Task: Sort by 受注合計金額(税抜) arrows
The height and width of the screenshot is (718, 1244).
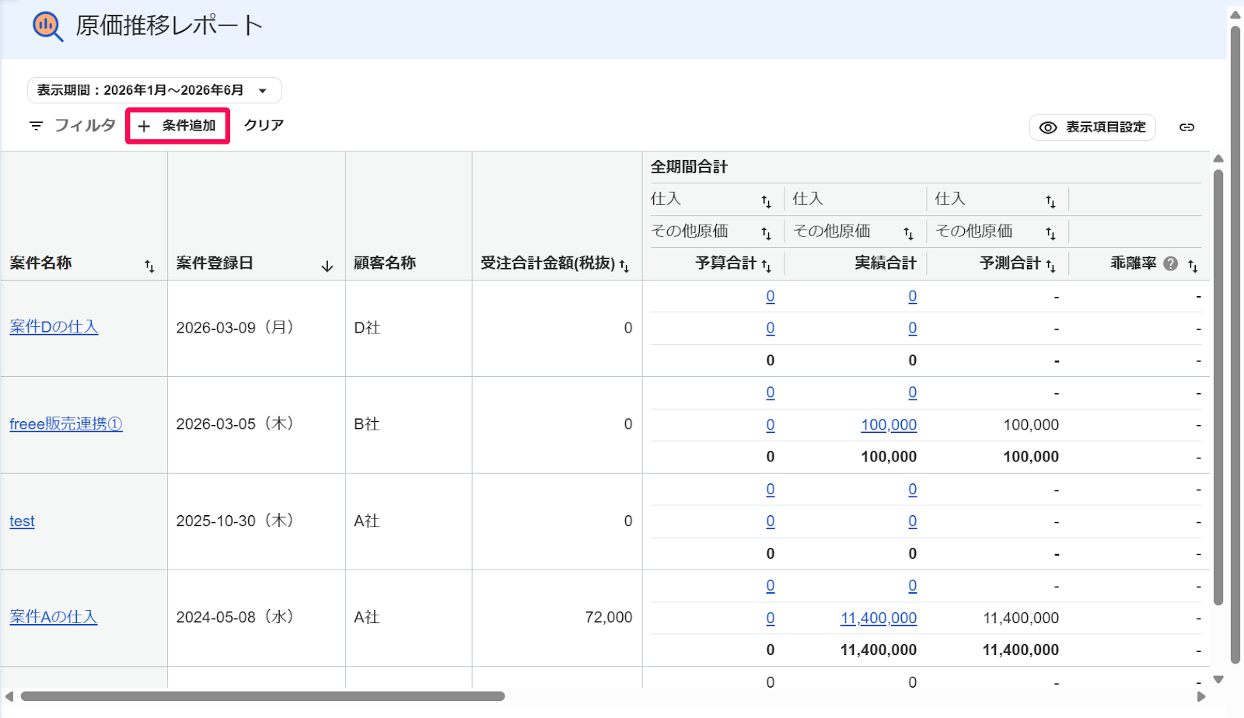Action: pyautogui.click(x=624, y=266)
